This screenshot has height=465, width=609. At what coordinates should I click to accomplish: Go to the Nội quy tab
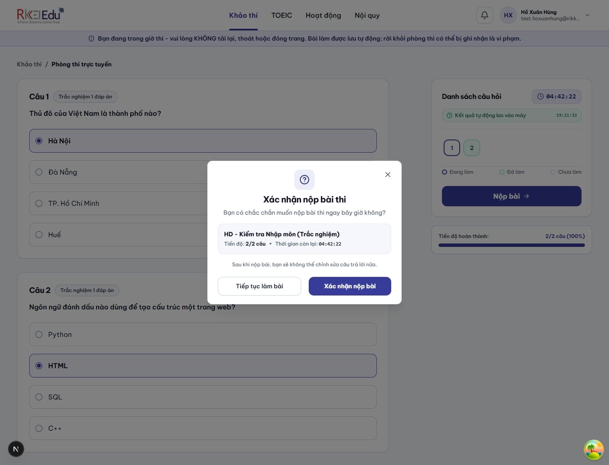(367, 15)
